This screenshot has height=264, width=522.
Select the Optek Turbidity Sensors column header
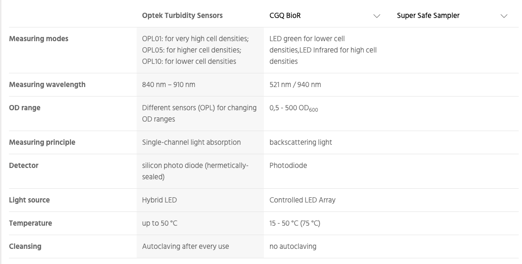(x=183, y=16)
